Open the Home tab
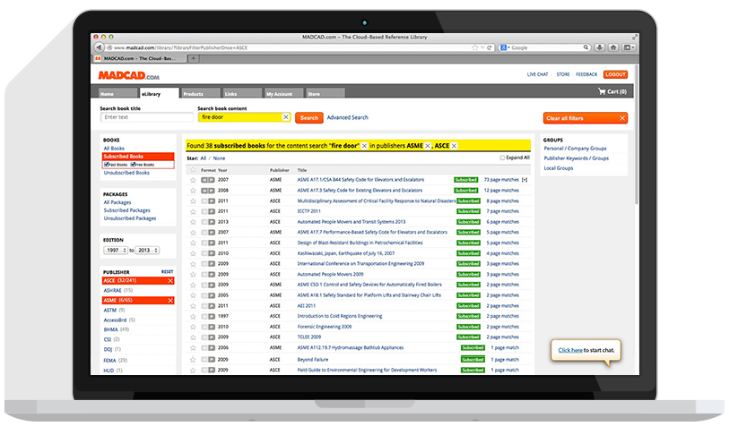 click(117, 93)
